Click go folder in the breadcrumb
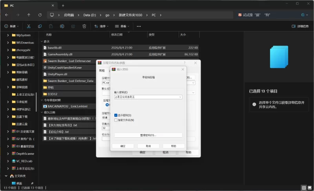The width and height of the screenshot is (314, 191). [x=107, y=15]
